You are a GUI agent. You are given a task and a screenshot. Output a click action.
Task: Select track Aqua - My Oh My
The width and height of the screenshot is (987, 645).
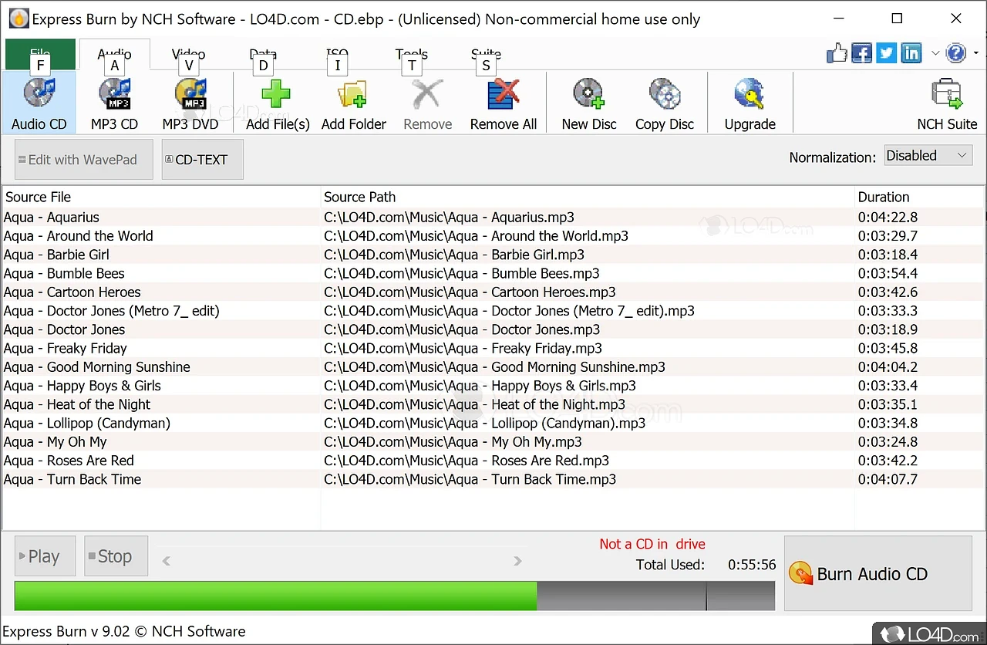pos(55,442)
